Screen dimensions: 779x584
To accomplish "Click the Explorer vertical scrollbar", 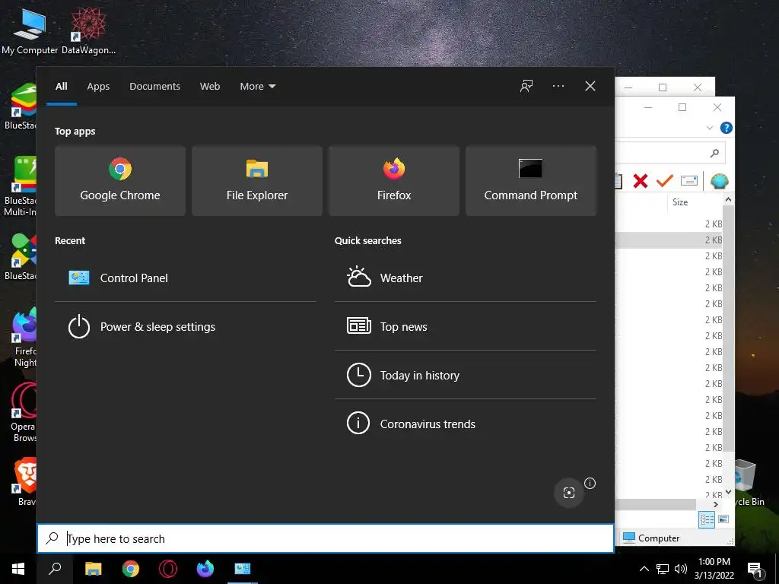I will pos(728,328).
